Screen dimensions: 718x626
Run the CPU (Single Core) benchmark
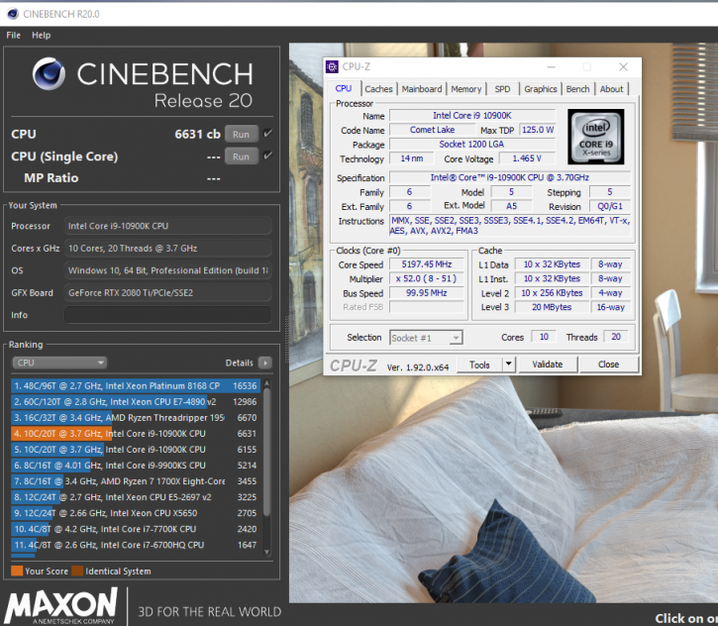pyautogui.click(x=242, y=156)
